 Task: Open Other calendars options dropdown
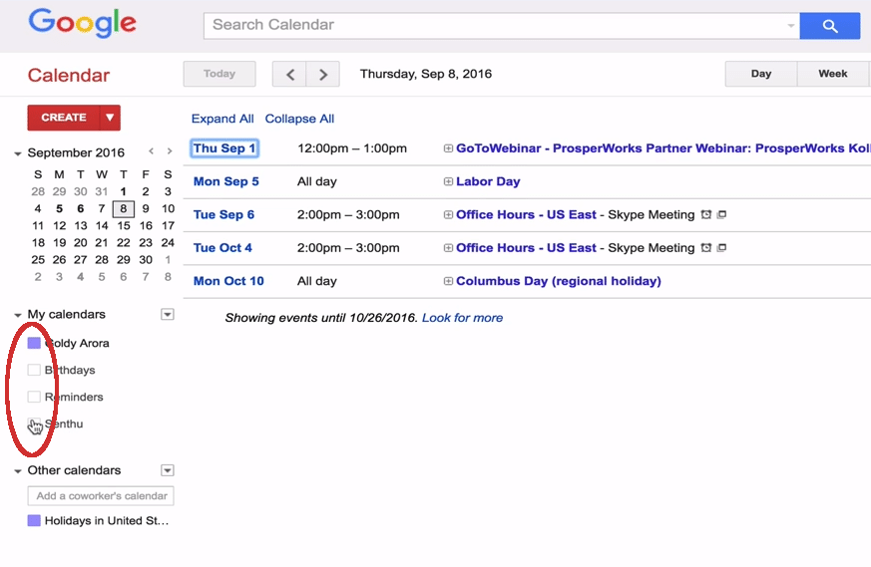coord(168,470)
